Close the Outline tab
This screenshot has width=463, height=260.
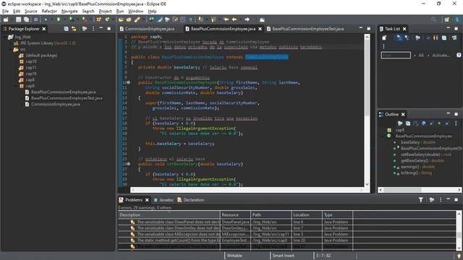(x=403, y=114)
